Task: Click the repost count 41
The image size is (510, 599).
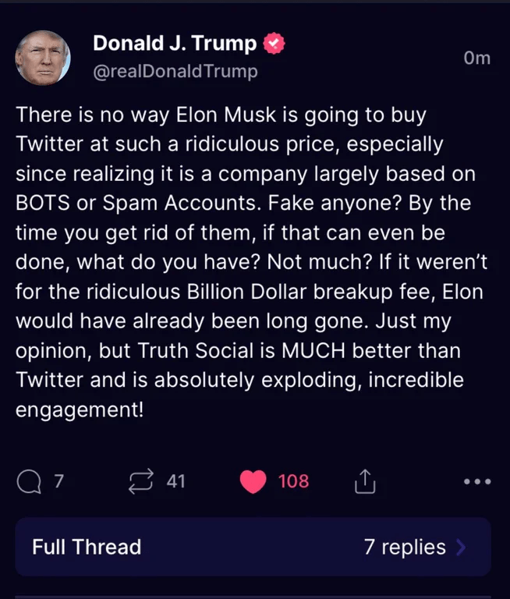Action: (x=175, y=481)
